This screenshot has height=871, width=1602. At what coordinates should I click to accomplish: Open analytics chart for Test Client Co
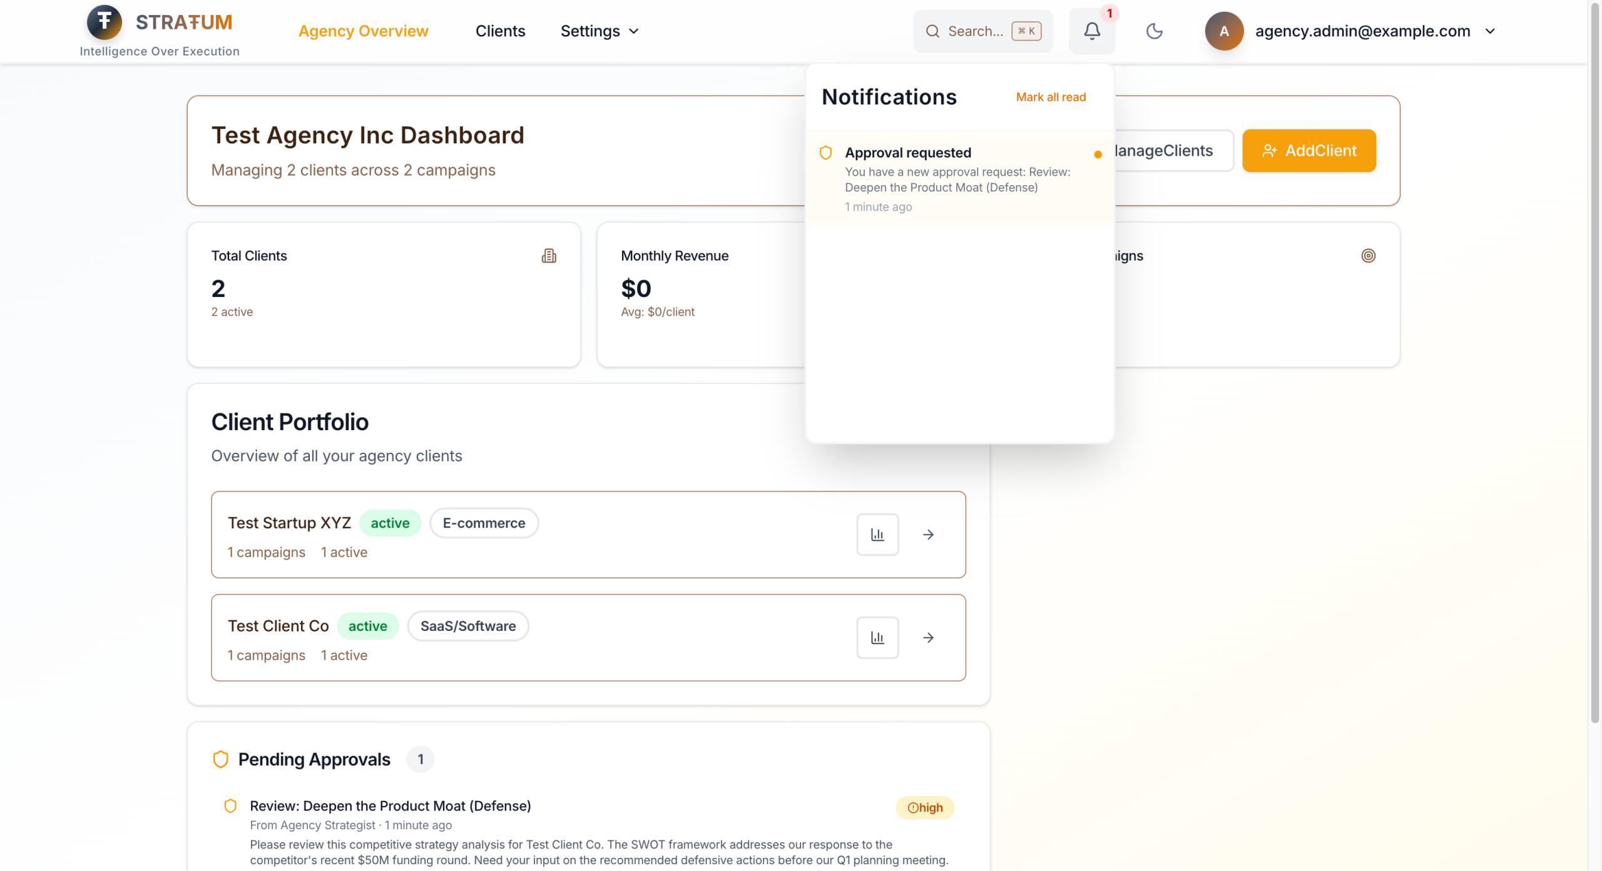pyautogui.click(x=877, y=638)
